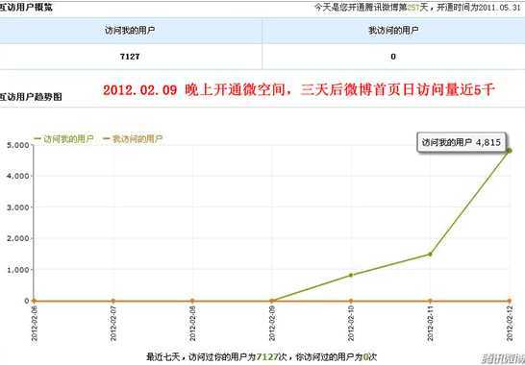Click the orange data point for 2012-02-07
The width and height of the screenshot is (525, 365).
pos(113,301)
